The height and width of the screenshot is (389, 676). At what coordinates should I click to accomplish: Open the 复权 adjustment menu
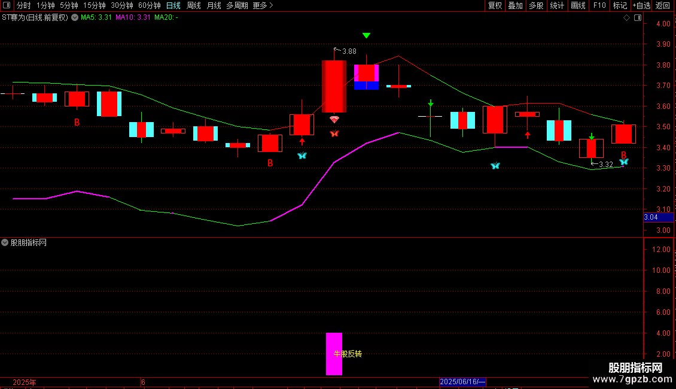[495, 5]
